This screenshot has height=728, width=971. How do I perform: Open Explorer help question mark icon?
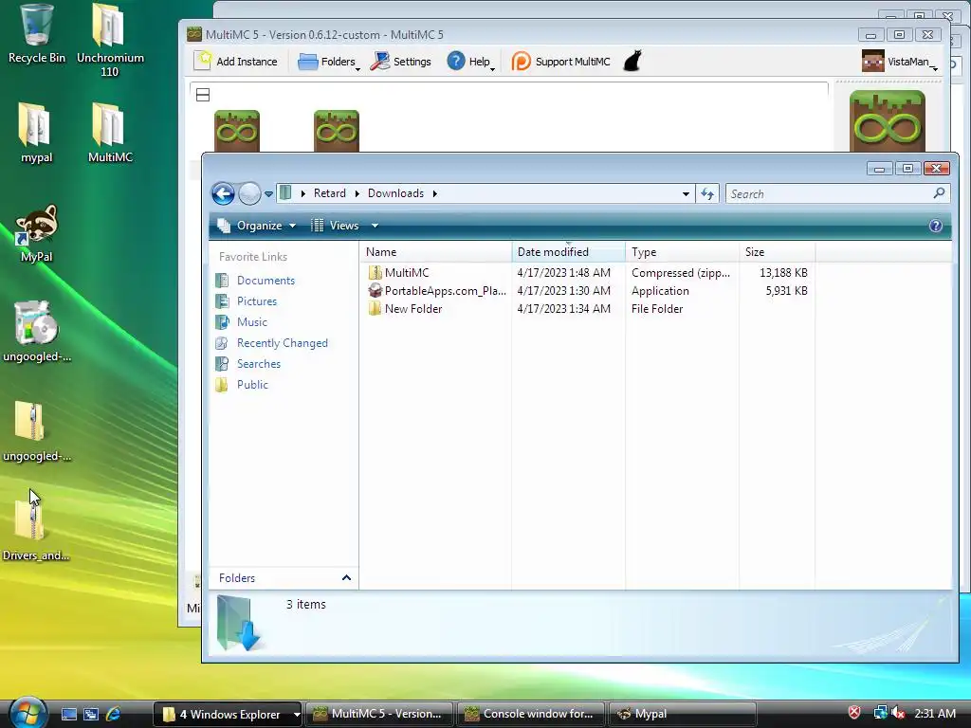point(936,226)
